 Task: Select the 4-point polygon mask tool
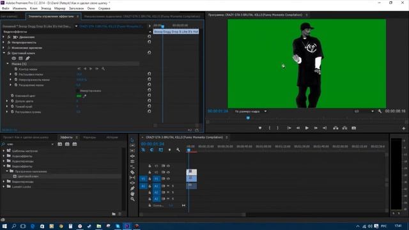pos(20,58)
